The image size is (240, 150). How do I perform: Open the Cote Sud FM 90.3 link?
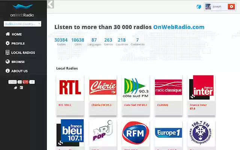point(136,105)
